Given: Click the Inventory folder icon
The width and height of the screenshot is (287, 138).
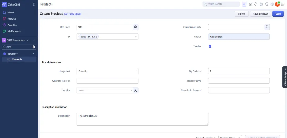Looking at the screenshot, I should 5,54.
